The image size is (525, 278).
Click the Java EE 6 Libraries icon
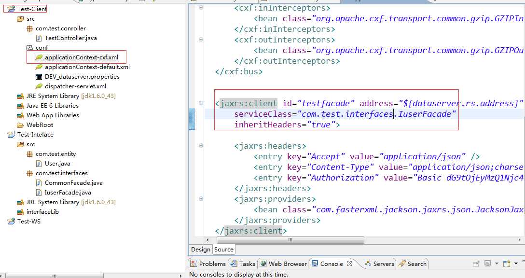[x=20, y=106]
